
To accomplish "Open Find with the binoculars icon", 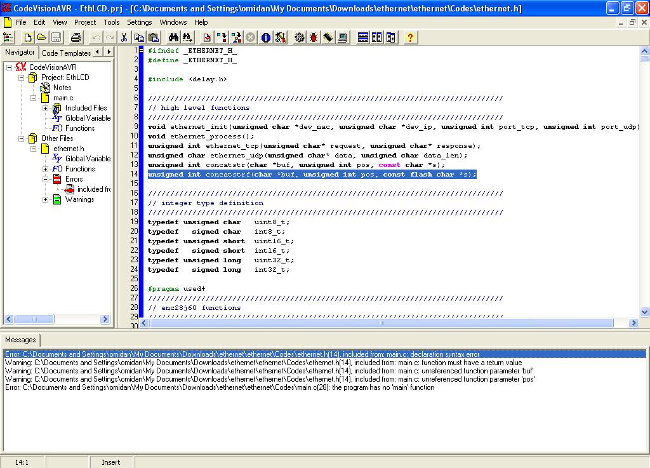I will tap(173, 37).
